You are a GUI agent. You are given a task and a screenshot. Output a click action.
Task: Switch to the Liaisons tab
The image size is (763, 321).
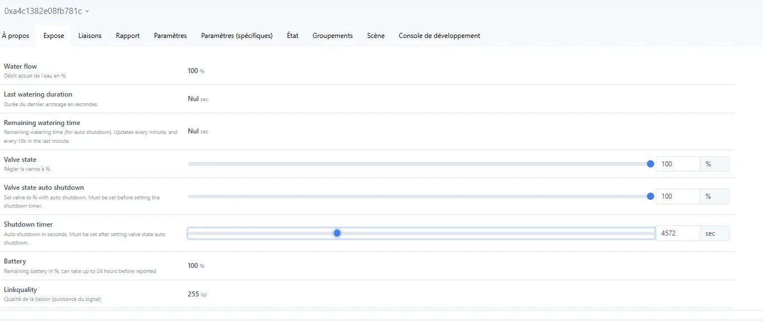coord(90,36)
